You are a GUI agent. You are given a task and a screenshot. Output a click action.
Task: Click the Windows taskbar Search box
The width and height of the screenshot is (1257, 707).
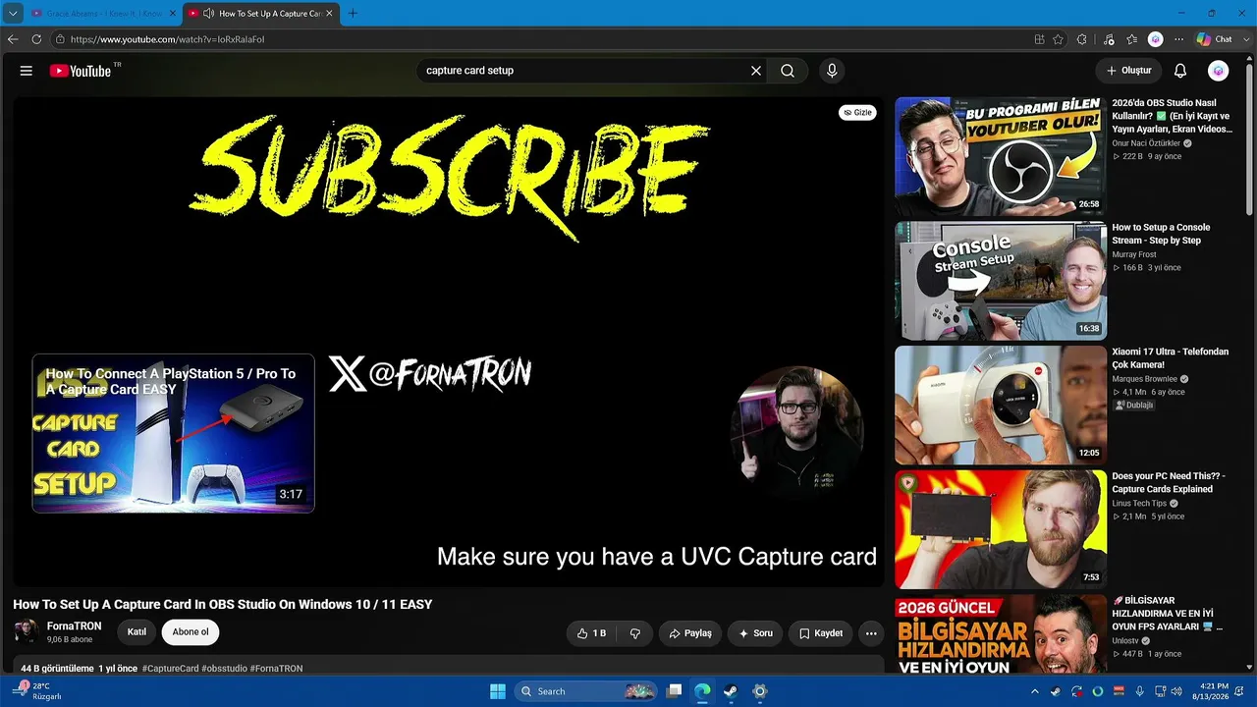click(x=584, y=691)
